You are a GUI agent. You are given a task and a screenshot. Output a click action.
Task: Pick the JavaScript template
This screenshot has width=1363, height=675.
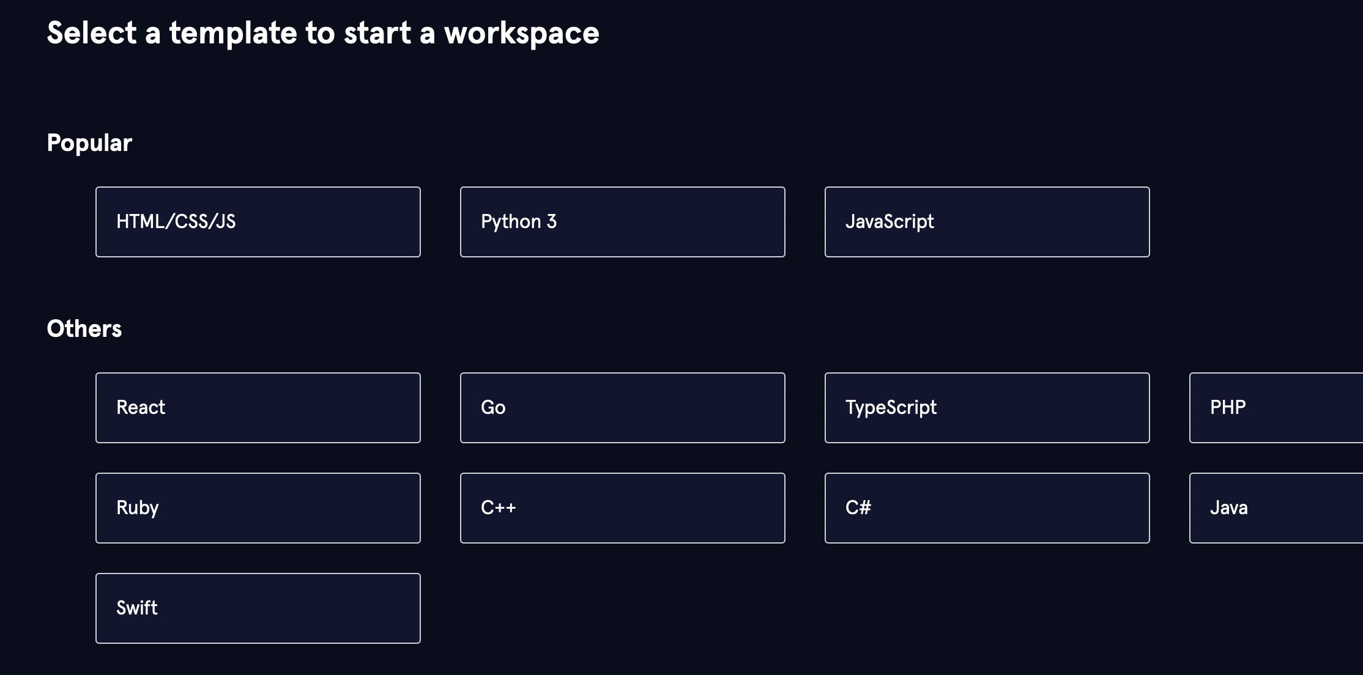987,222
